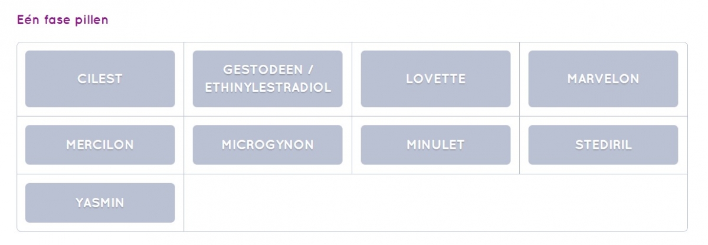Select the Yasmin pill button
708x245 pixels.
click(100, 203)
